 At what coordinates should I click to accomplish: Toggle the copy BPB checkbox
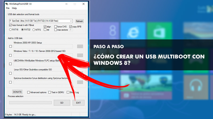[x=71, y=27]
